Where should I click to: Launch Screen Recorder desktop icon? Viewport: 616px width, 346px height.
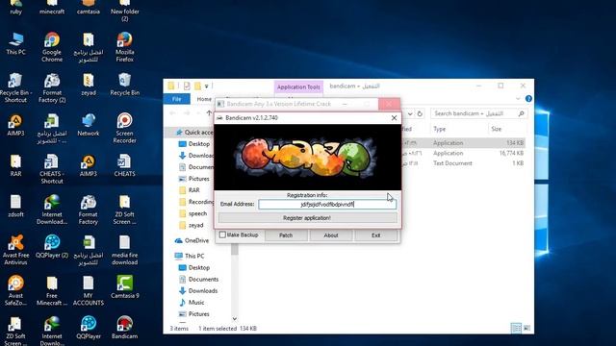(124, 128)
